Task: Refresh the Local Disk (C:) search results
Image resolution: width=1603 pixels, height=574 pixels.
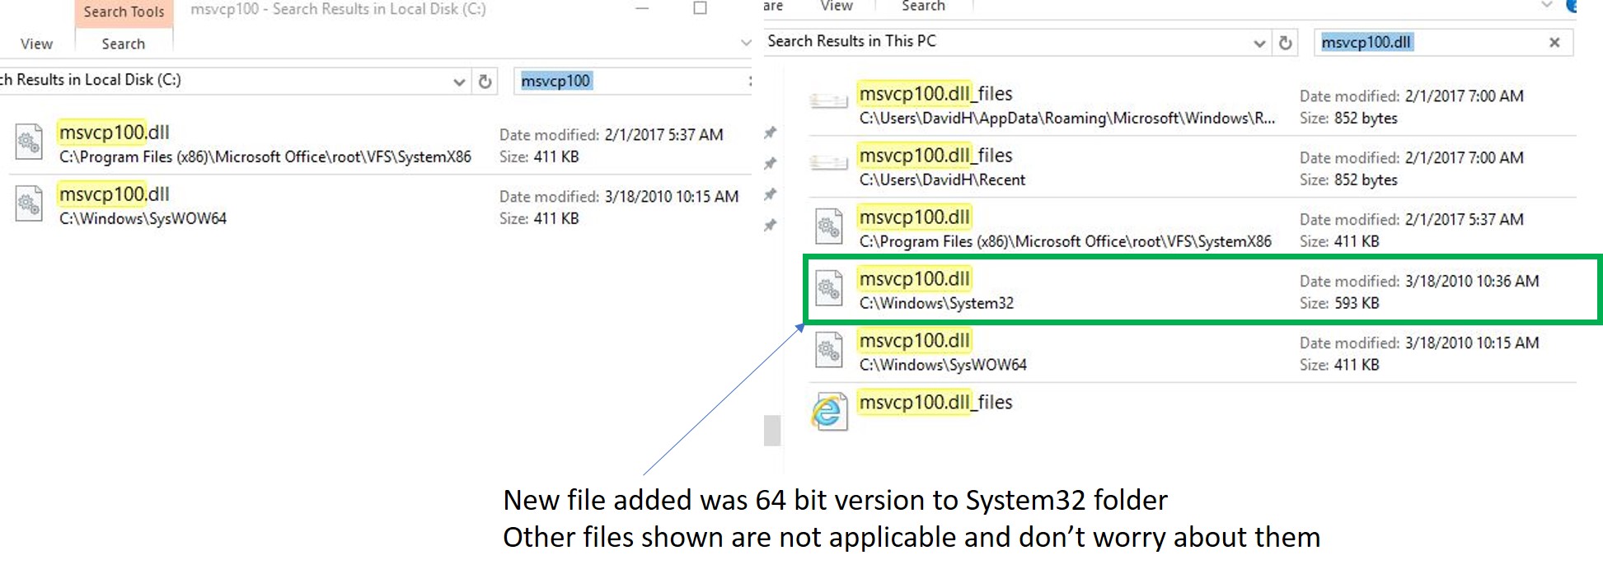Action: point(485,82)
